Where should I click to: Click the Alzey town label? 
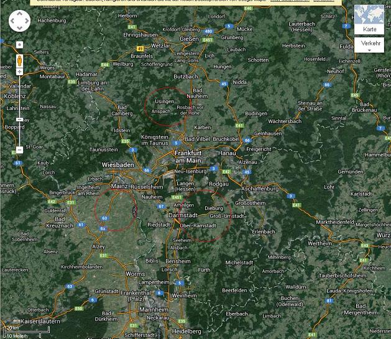point(98,246)
